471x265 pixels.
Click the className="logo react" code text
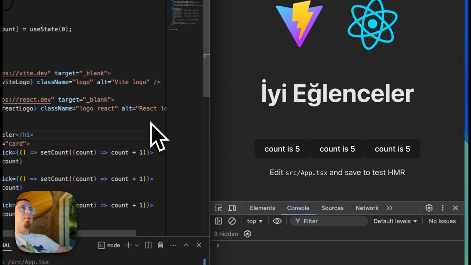pos(79,109)
